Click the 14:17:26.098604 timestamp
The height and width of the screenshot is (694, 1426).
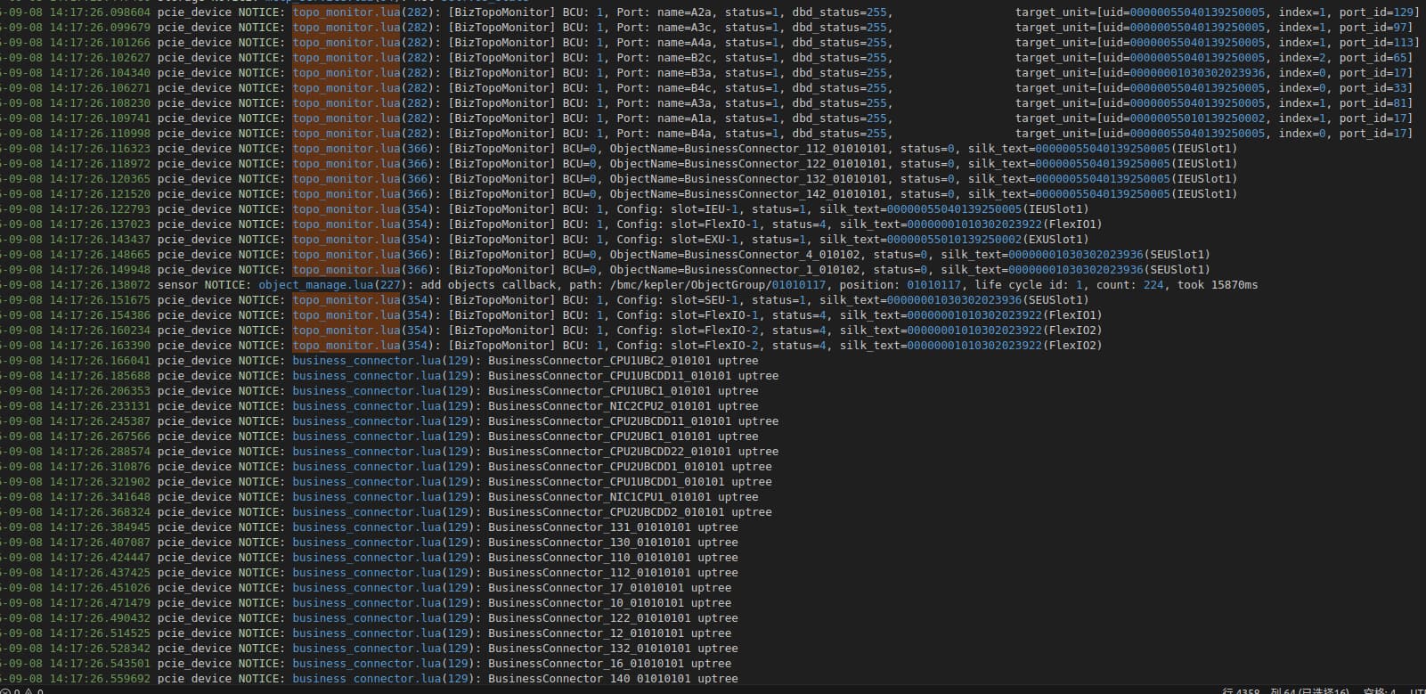[100, 12]
